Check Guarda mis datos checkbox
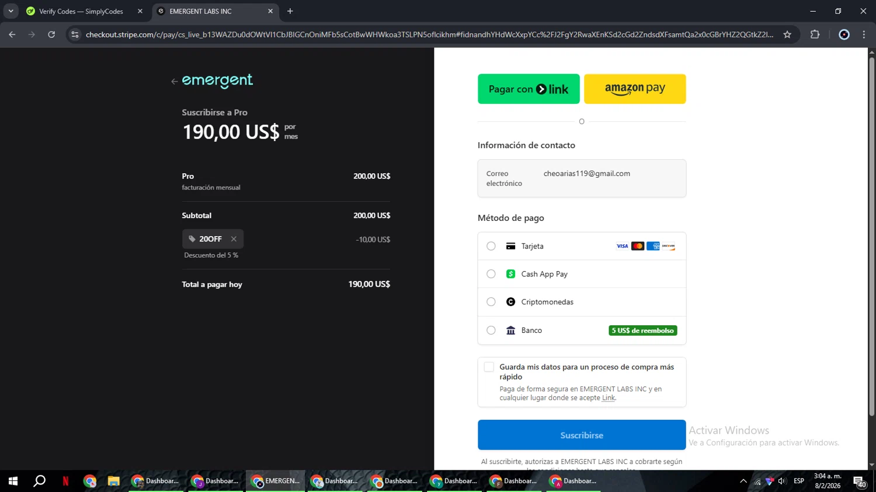The height and width of the screenshot is (492, 876). click(489, 367)
